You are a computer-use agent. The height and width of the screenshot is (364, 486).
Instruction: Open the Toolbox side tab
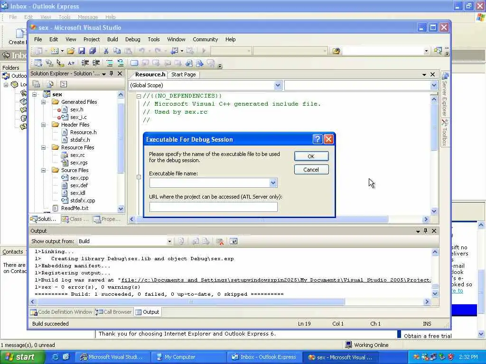[445, 133]
